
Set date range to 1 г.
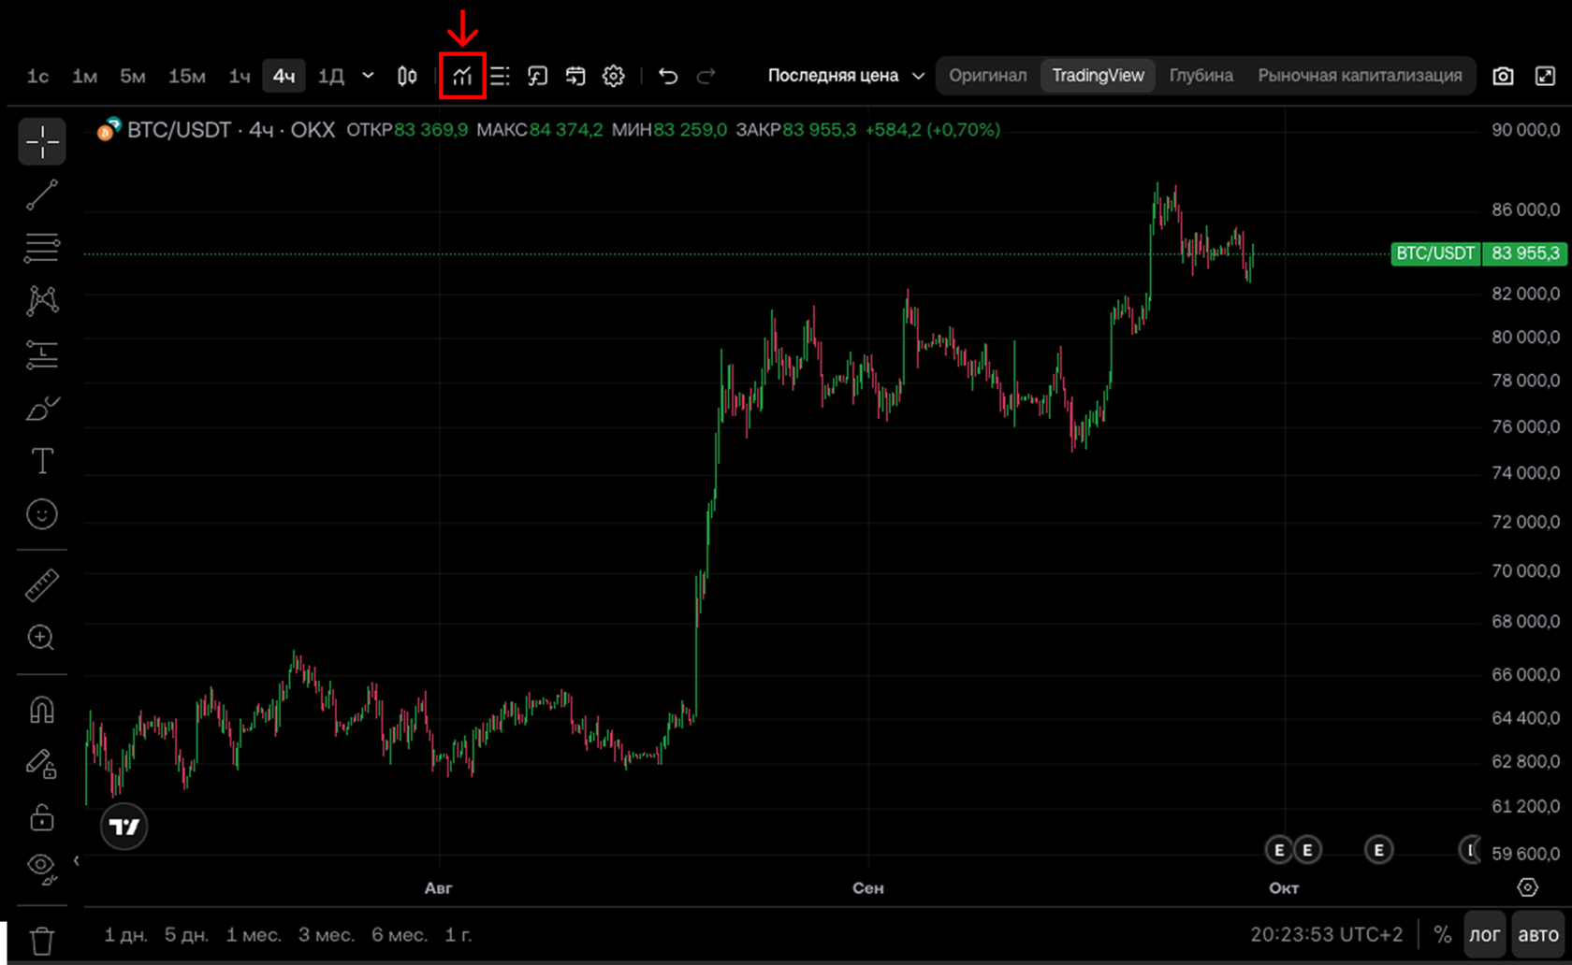point(458,934)
